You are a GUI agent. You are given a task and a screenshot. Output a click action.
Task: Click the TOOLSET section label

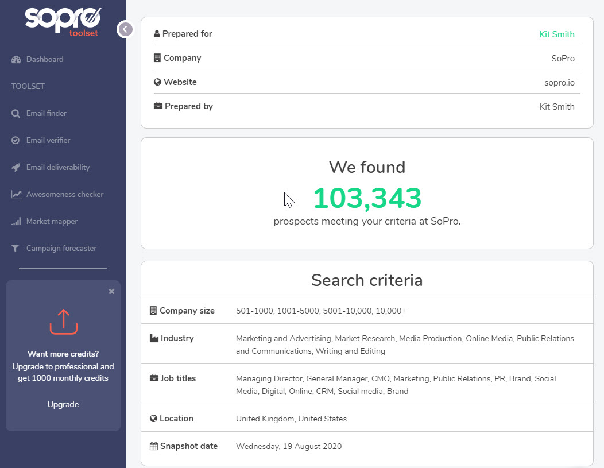pos(28,86)
